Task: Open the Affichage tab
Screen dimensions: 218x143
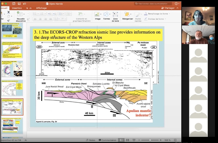Action: tap(41, 8)
